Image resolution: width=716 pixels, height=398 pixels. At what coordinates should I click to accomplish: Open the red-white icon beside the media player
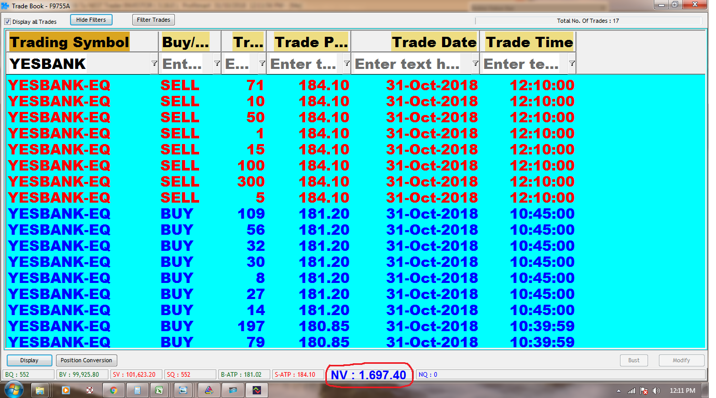(89, 390)
